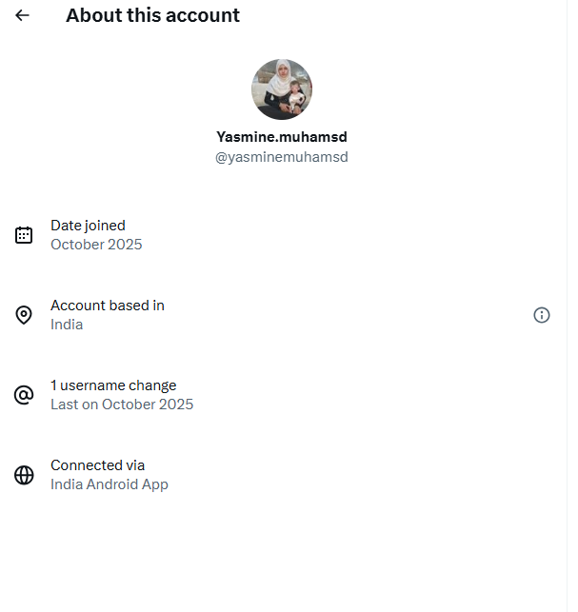
Task: Click the India Android App text
Action: [x=110, y=484]
